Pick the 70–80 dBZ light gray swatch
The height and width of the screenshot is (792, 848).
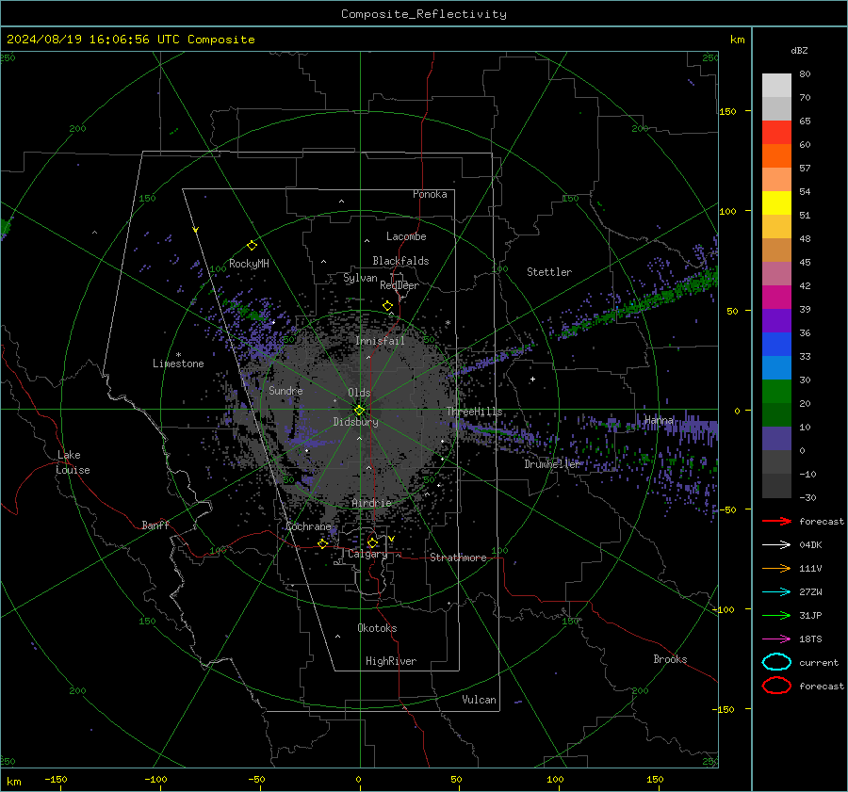point(776,85)
